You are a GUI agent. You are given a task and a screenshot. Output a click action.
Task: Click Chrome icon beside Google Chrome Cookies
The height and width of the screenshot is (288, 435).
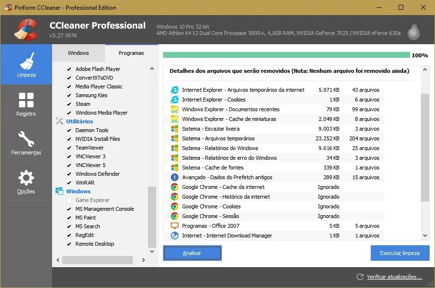[x=175, y=206]
